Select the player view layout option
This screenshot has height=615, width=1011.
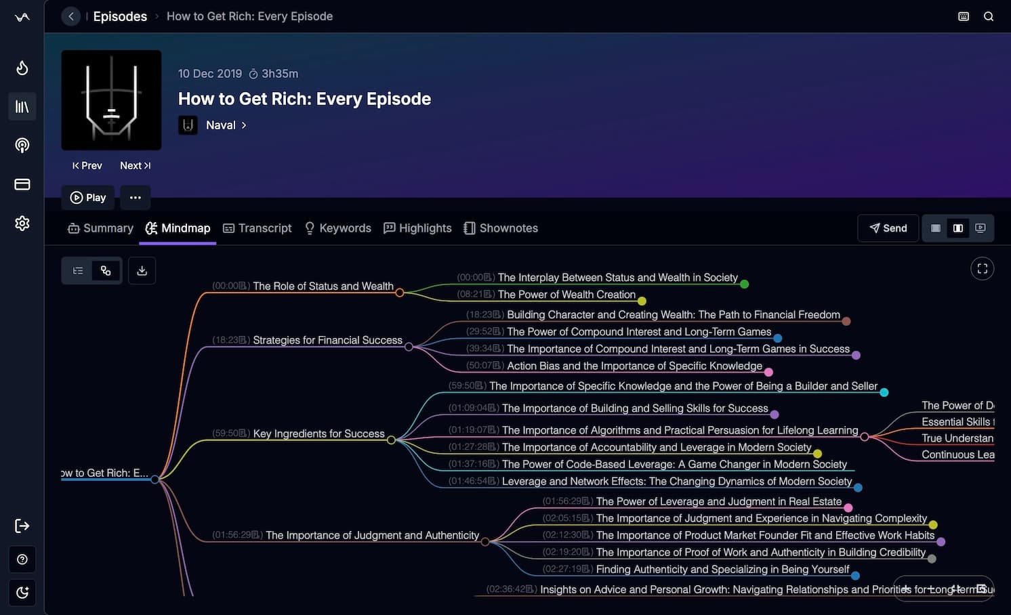(x=980, y=228)
